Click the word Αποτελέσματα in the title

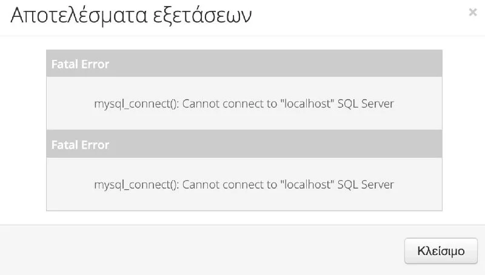tap(79, 16)
